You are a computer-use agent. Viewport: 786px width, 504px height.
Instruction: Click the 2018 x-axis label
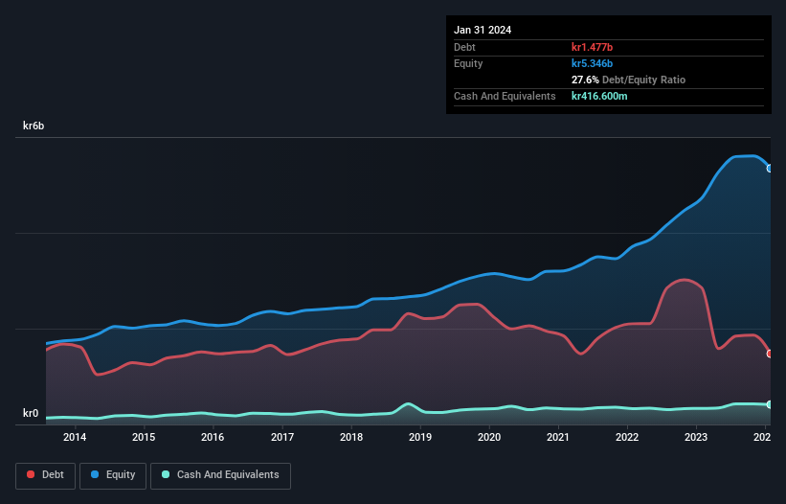[x=351, y=437]
